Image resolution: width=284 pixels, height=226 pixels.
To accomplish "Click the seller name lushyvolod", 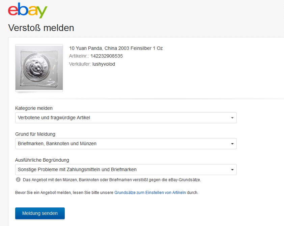I will click(104, 64).
